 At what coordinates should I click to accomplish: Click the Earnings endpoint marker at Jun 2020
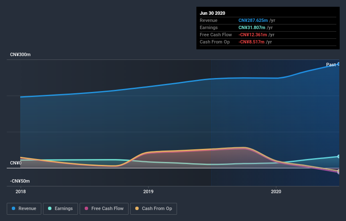[339, 156]
